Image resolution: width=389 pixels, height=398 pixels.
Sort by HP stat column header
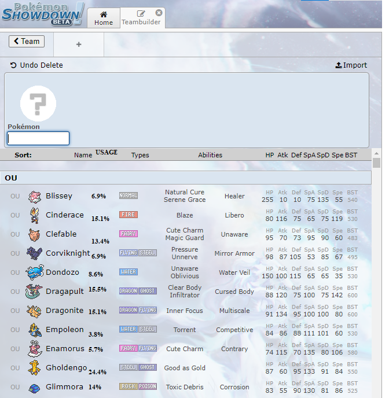pyautogui.click(x=270, y=155)
